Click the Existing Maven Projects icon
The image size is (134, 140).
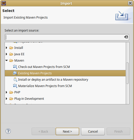coord(15,73)
